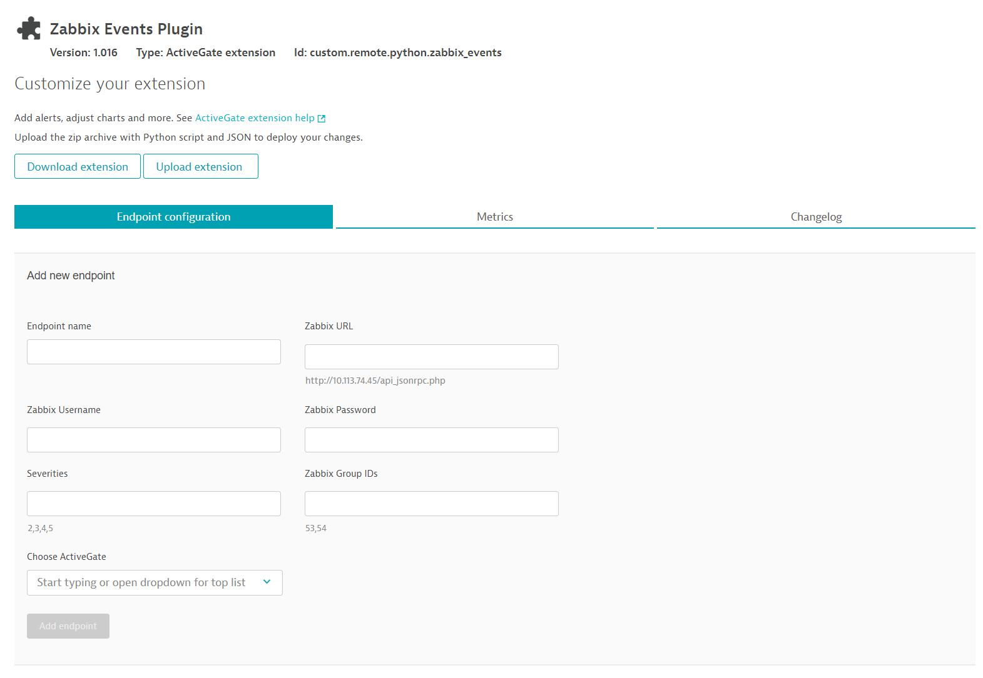This screenshot has width=983, height=678.
Task: Click the group IDs hint 53,54
Action: pos(316,529)
